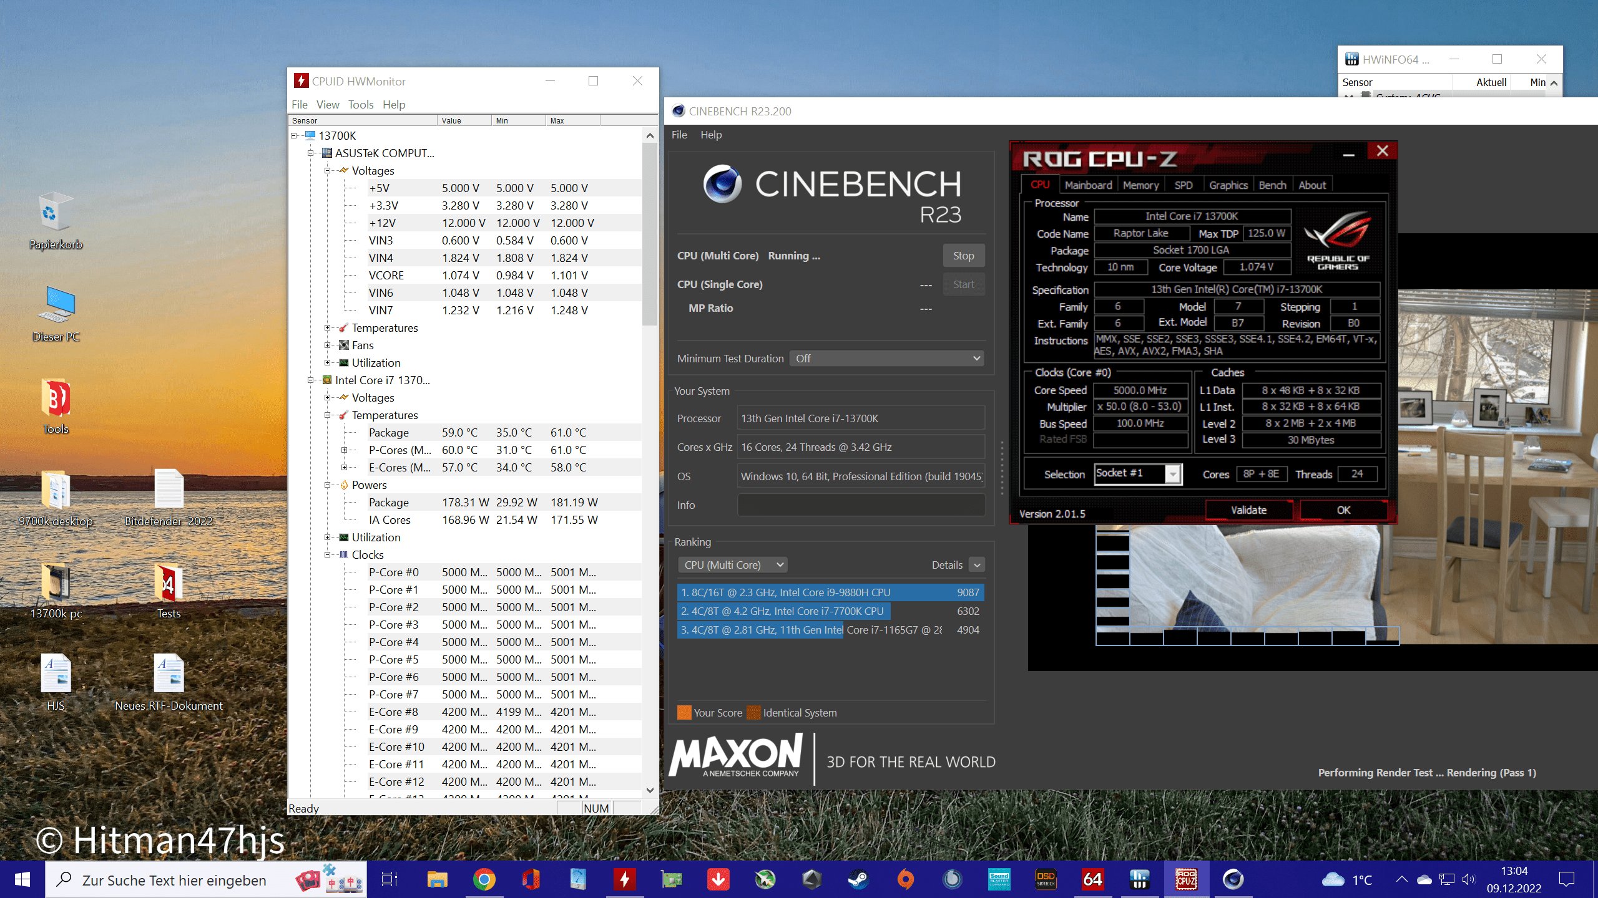The image size is (1598, 898).
Task: Switch to Cinebench taskbar icon
Action: pyautogui.click(x=1233, y=879)
